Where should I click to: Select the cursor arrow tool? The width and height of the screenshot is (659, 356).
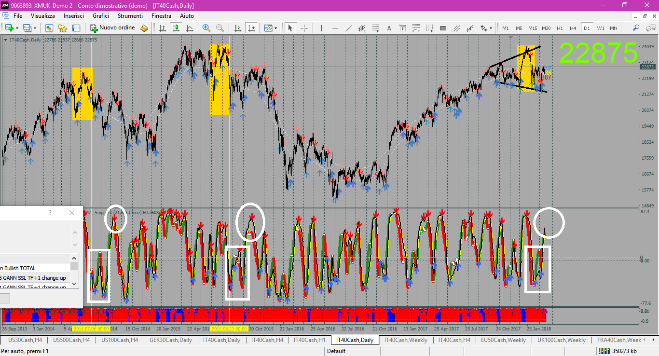[x=290, y=28]
